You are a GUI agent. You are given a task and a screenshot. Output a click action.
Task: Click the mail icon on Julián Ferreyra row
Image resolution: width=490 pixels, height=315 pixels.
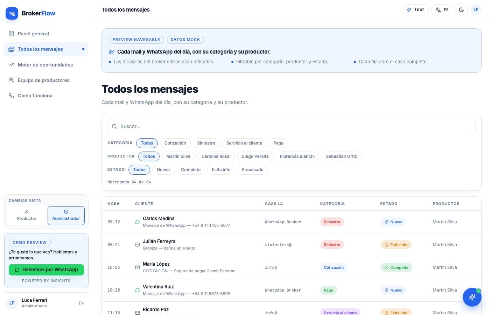tap(138, 245)
